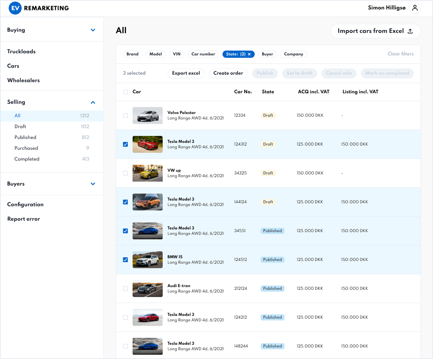Click the Car No. column header

243,92
